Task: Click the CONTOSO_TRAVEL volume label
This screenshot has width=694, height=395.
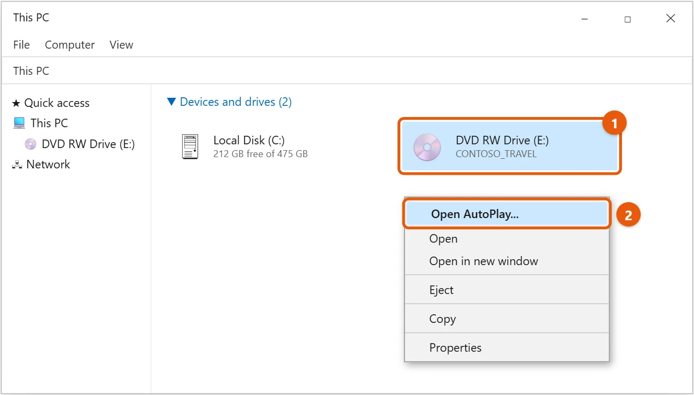Action: pos(496,154)
